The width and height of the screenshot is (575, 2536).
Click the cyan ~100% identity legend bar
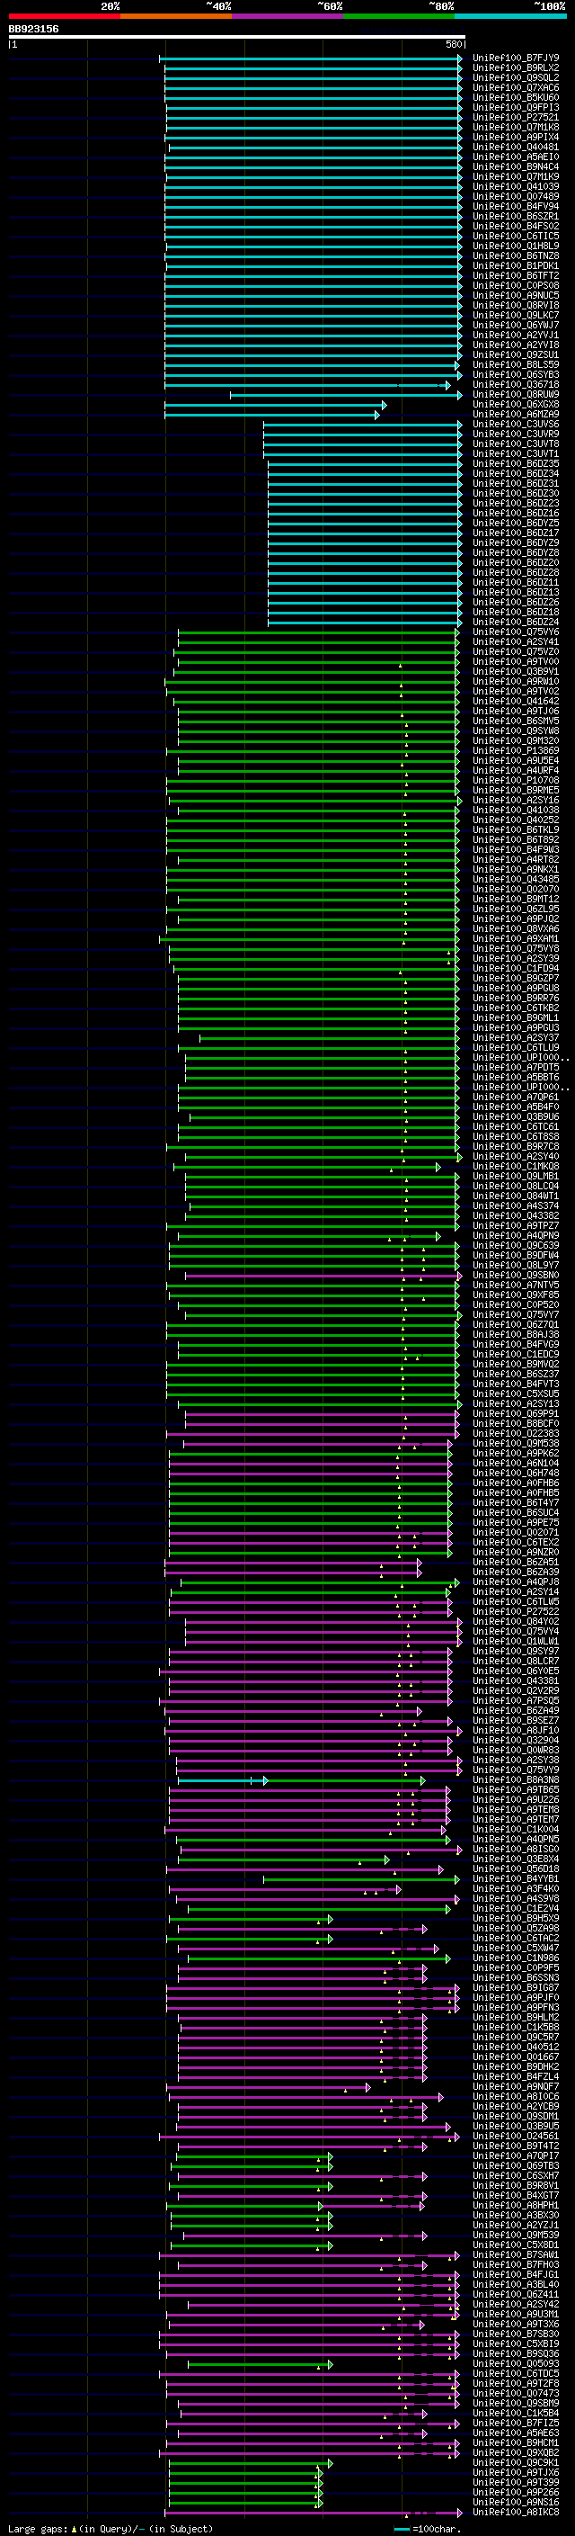click(510, 16)
